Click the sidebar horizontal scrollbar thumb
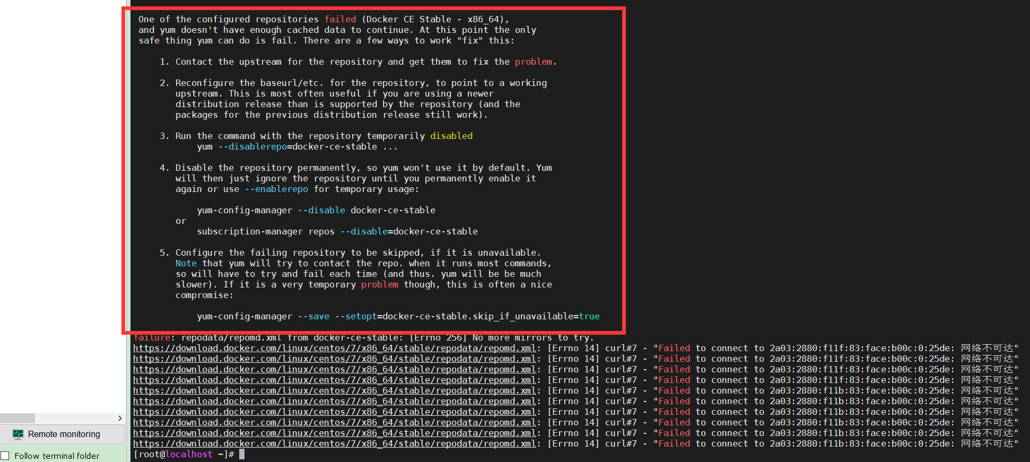 [x=18, y=418]
